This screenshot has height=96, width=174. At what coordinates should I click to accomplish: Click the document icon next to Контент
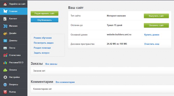pyautogui.click(x=5, y=19)
